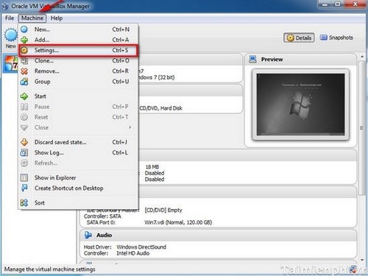Open the File menu

click(10, 18)
